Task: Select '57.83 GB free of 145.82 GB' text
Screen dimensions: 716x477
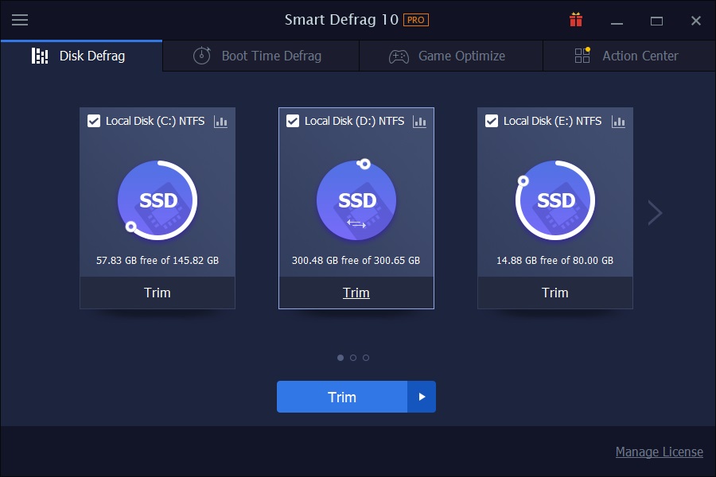Action: point(158,260)
